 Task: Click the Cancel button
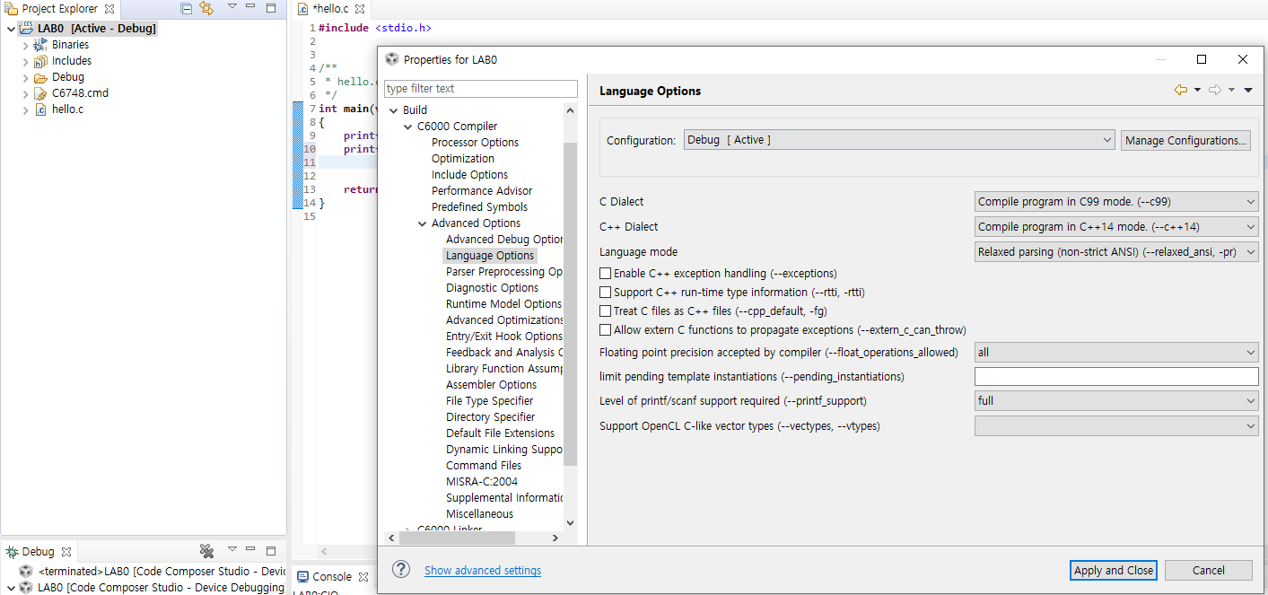click(x=1208, y=570)
